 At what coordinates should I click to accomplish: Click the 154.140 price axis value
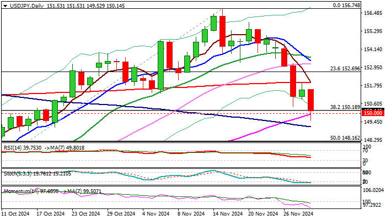(x=374, y=50)
